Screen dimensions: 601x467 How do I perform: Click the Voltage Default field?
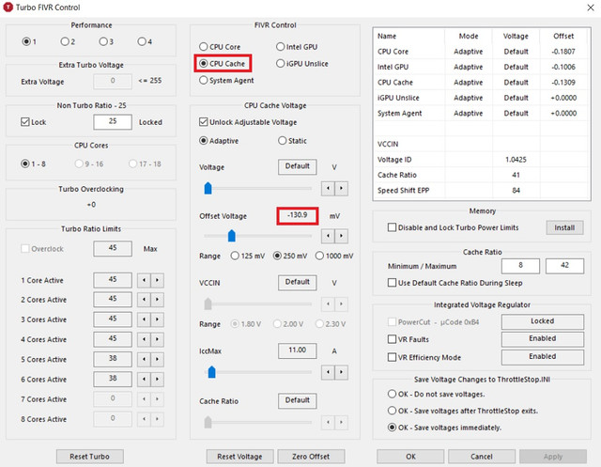tap(298, 167)
